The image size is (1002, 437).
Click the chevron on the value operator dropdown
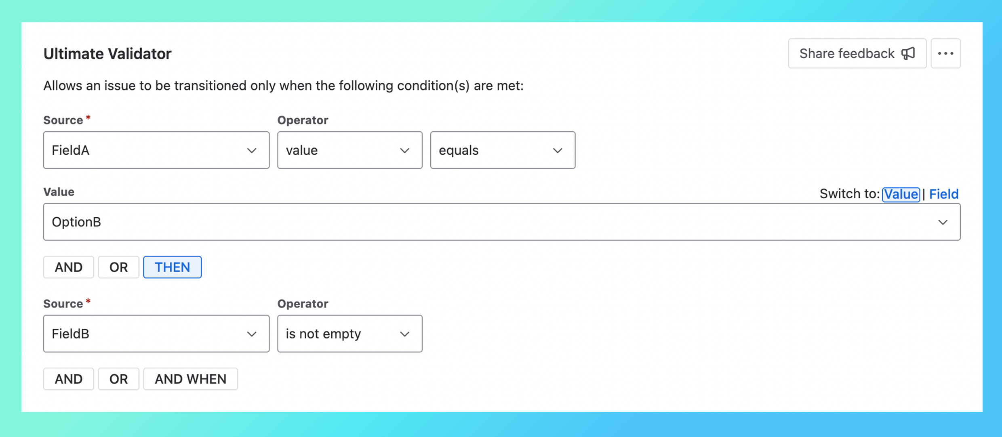pos(404,150)
